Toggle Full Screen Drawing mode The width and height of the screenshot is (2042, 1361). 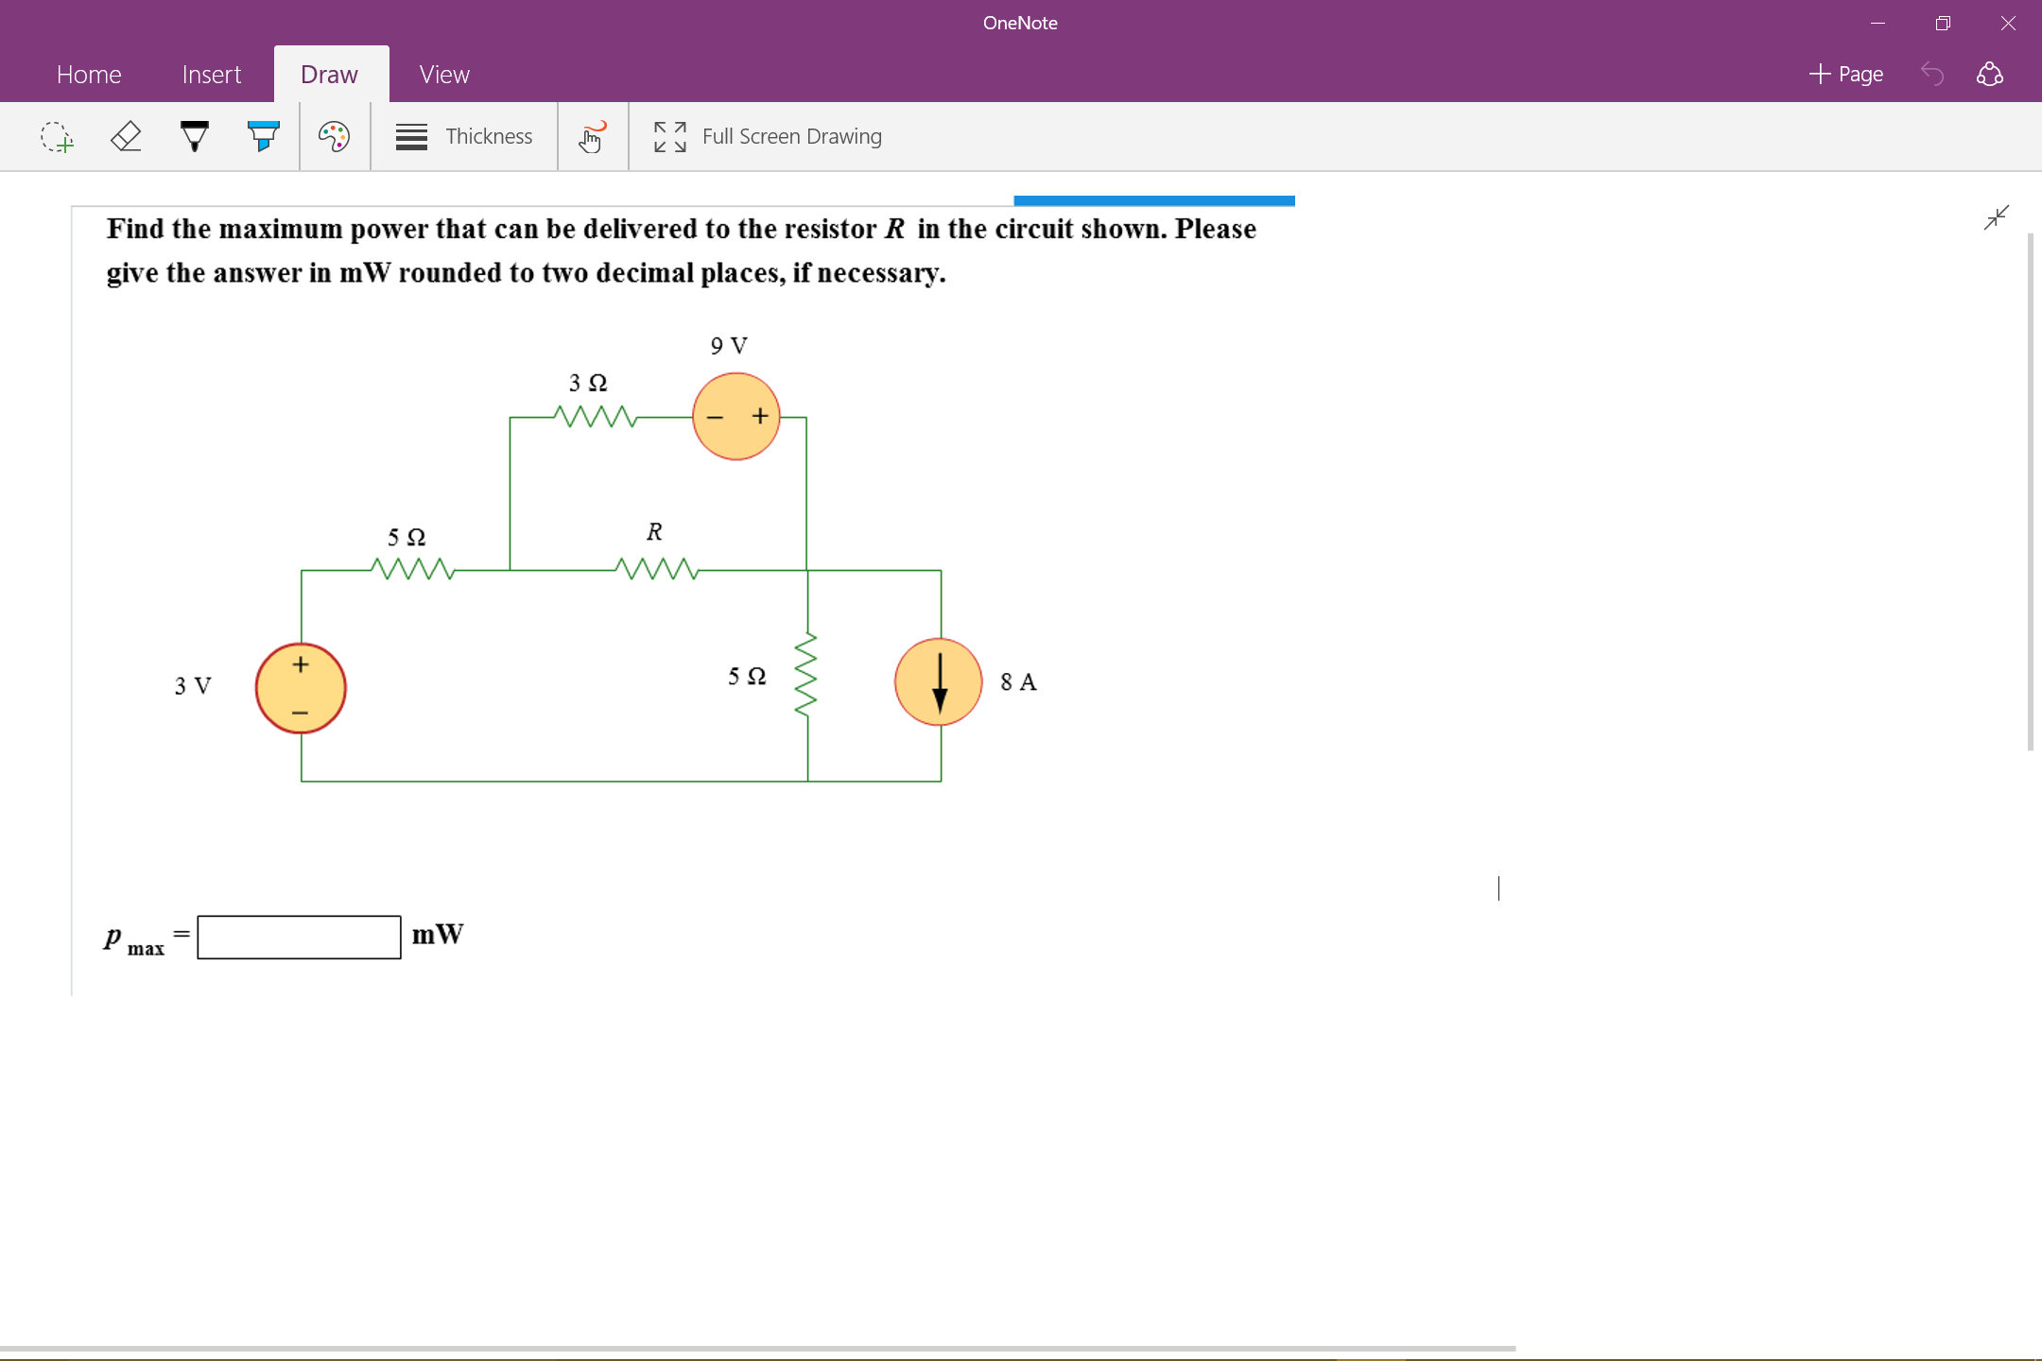click(x=790, y=136)
